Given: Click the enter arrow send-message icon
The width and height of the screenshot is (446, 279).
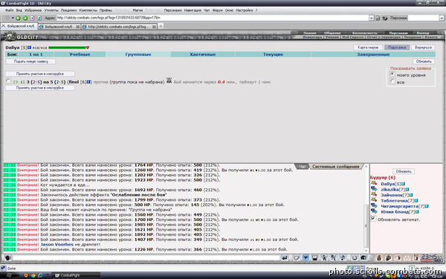Looking at the screenshot, I should pos(284,258).
